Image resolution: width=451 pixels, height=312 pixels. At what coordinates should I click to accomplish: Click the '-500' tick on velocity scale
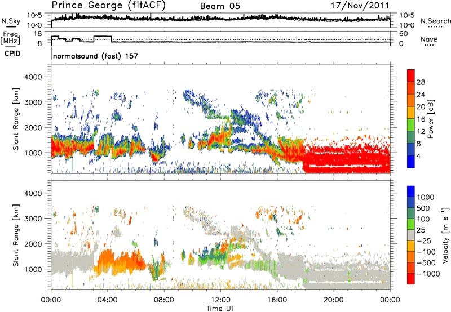coord(426,262)
